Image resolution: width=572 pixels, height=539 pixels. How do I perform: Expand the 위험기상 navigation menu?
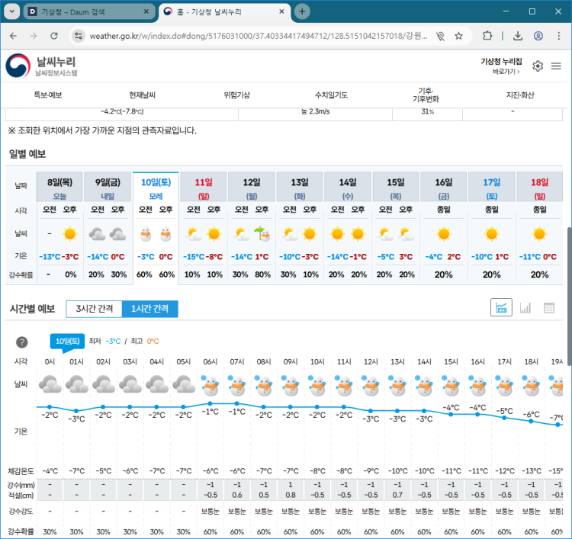(236, 95)
